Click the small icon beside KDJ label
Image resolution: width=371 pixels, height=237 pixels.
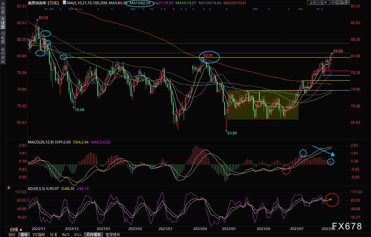[x=9, y=188]
